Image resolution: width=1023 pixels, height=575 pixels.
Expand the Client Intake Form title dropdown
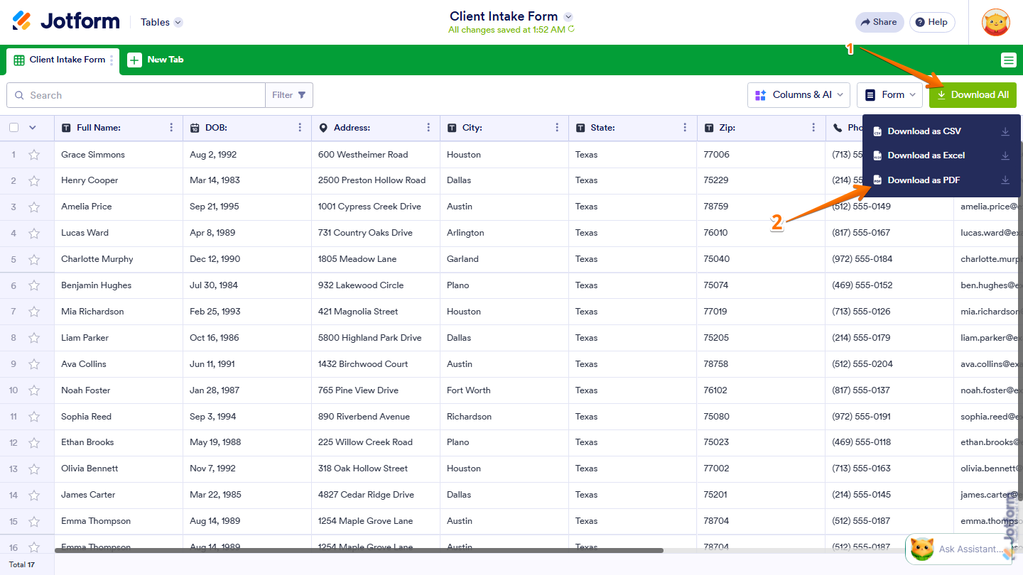(x=568, y=16)
